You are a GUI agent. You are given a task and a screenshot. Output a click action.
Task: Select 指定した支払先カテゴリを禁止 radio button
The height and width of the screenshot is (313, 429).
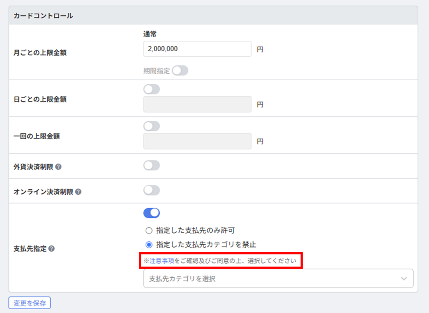149,245
